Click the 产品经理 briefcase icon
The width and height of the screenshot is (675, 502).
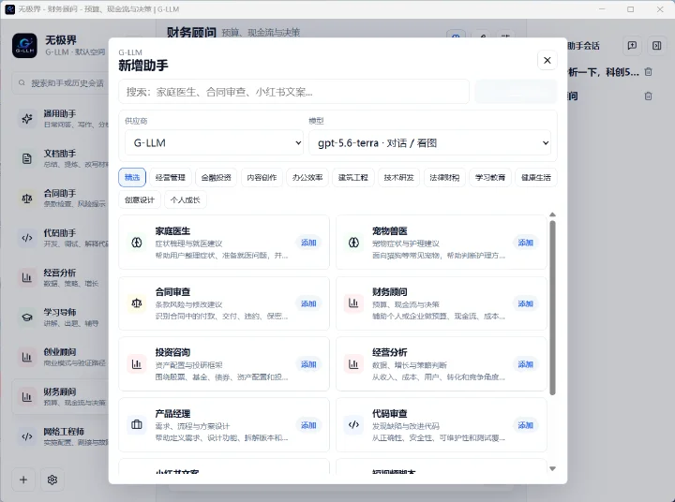click(x=137, y=425)
